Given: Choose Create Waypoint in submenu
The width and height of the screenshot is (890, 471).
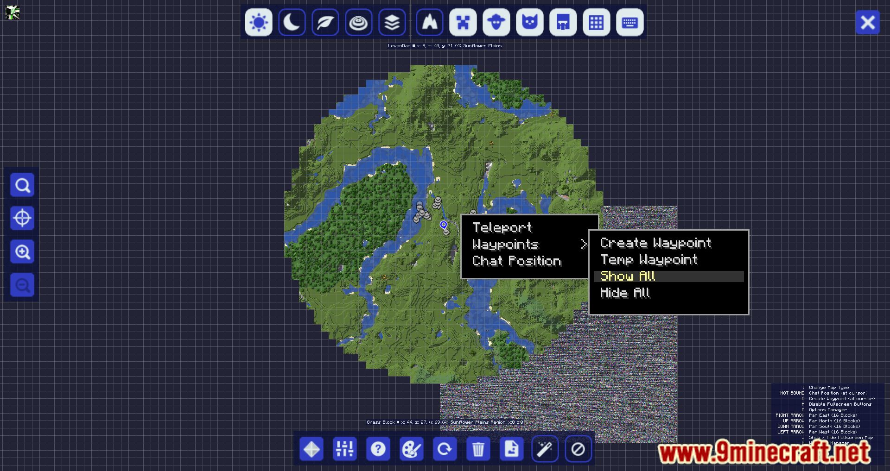Looking at the screenshot, I should [x=655, y=243].
